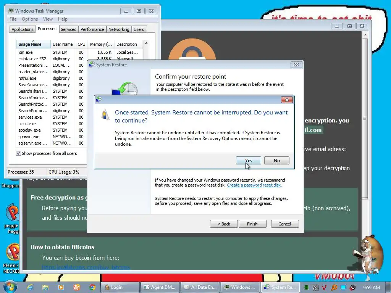This screenshot has height=293, width=391.
Task: Open the 9:59 AM taskbar clock
Action: 372,287
